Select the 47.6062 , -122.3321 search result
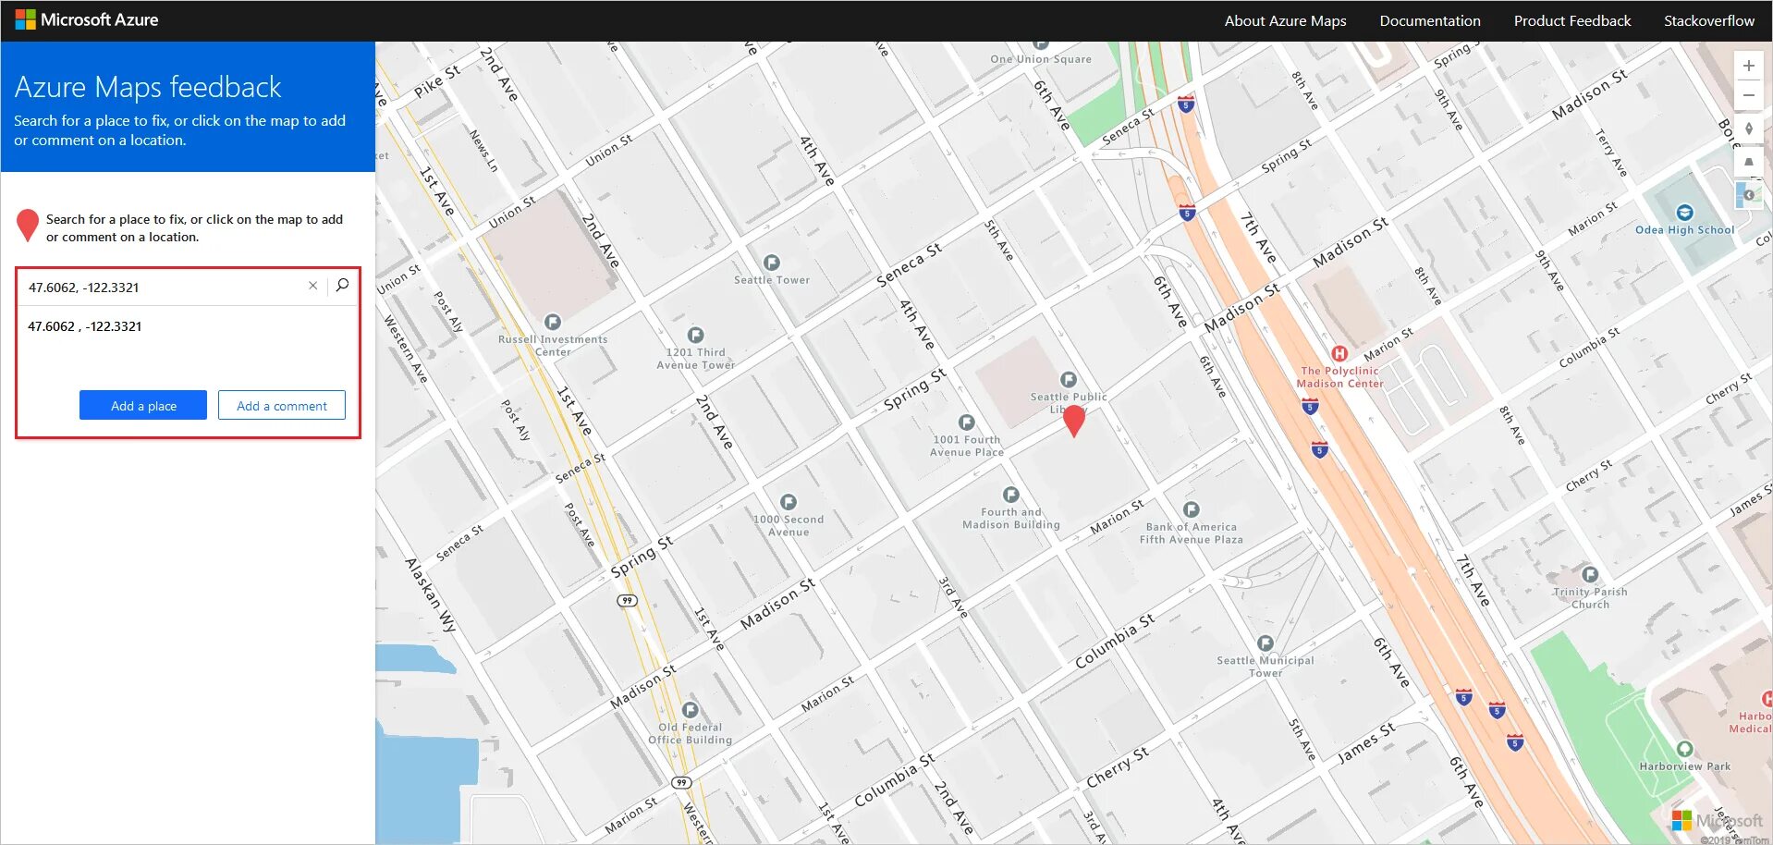Image resolution: width=1773 pixels, height=845 pixels. point(85,326)
